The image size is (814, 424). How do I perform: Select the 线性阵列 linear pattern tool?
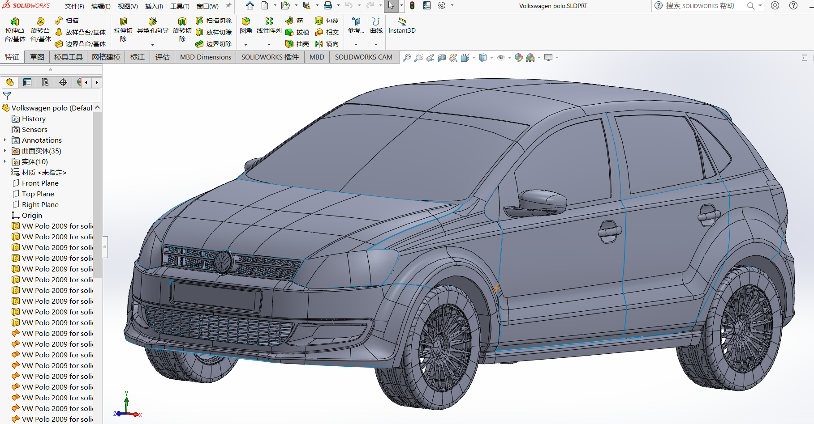tap(269, 26)
